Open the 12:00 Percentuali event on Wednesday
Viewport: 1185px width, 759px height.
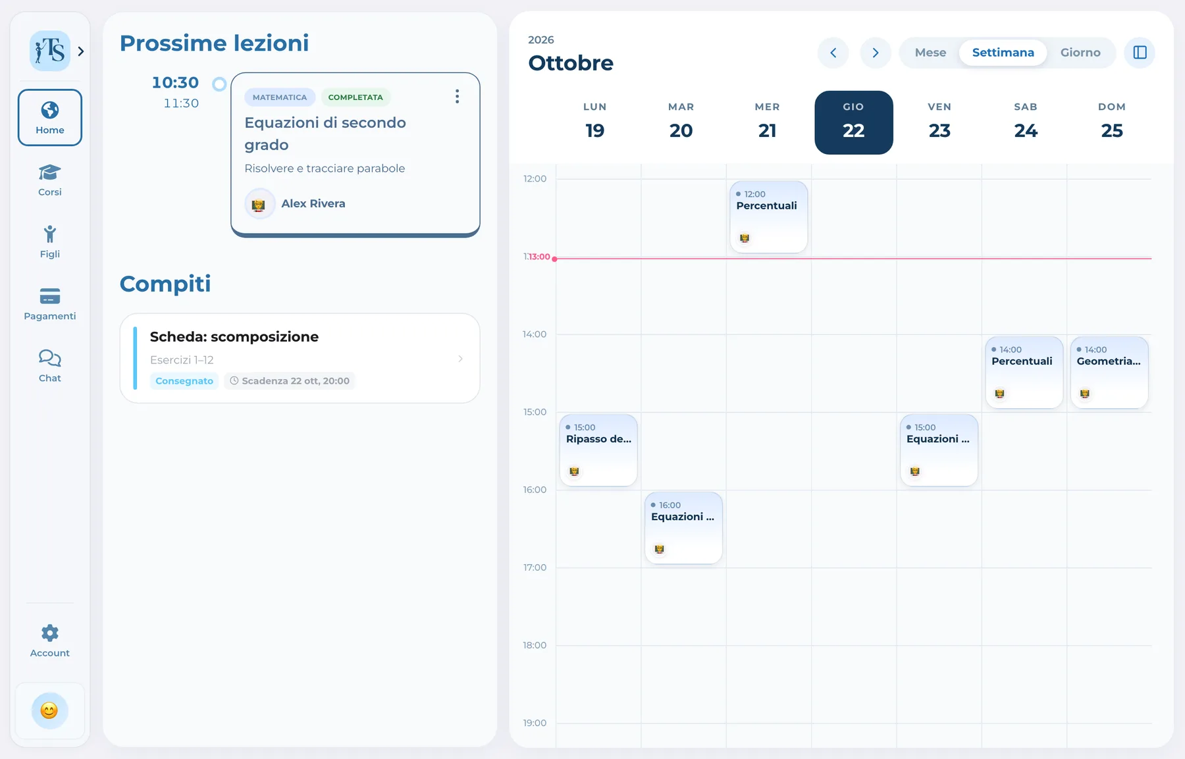[x=769, y=217]
